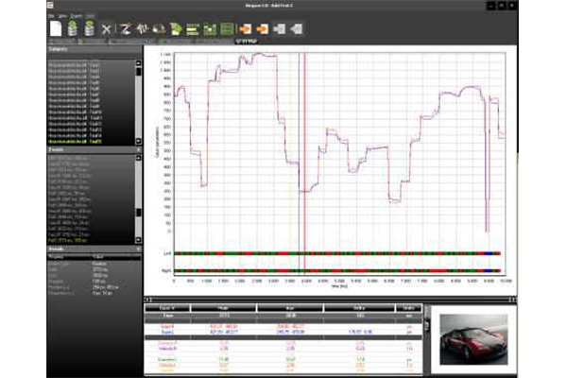567x378 pixels.
Task: Select the Test10 dataset row
Action: [x=91, y=112]
